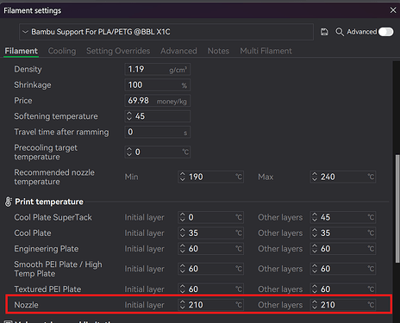Adjust Engineering Plate initial layer stepper
Screen dimensions: 400x323
[182, 249]
